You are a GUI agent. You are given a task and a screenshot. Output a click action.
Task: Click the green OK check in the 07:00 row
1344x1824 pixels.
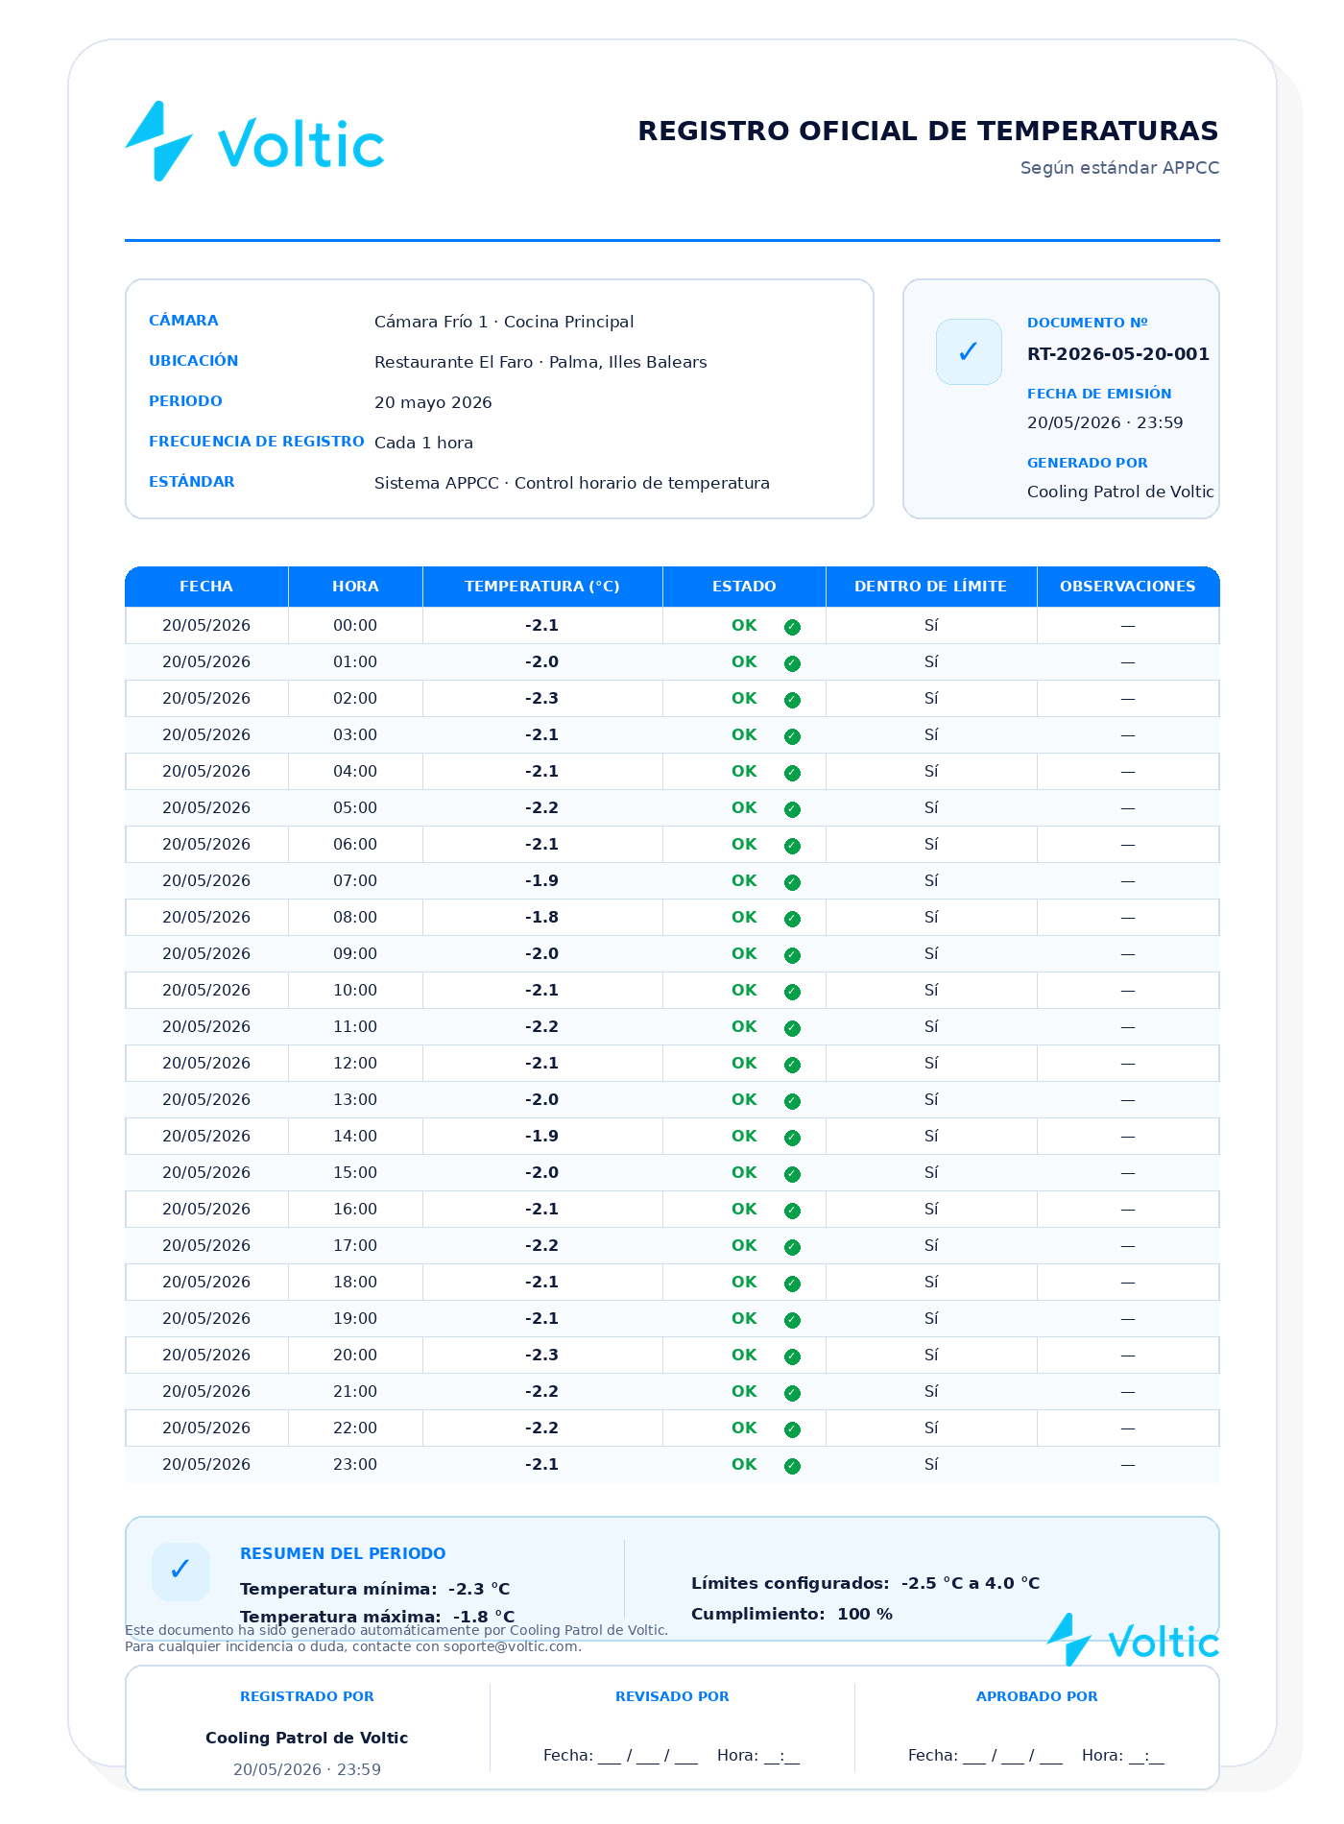[x=792, y=882]
